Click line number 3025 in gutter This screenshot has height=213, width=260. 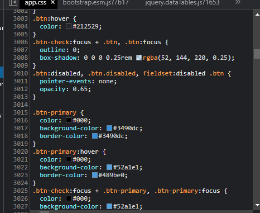click(21, 191)
